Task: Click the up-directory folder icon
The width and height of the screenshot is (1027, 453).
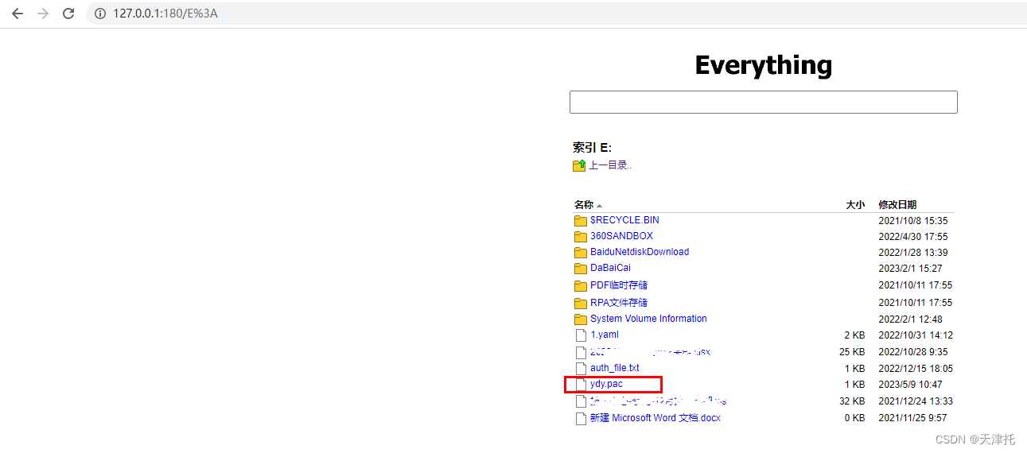Action: tap(579, 165)
